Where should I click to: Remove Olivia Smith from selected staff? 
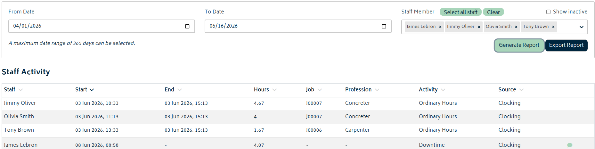[x=516, y=27]
